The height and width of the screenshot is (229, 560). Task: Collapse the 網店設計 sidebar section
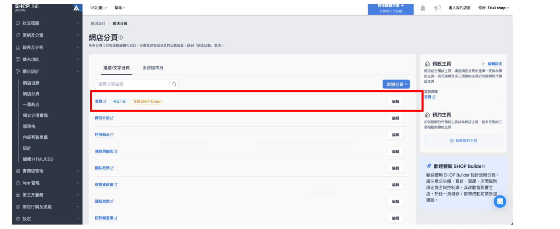point(78,71)
